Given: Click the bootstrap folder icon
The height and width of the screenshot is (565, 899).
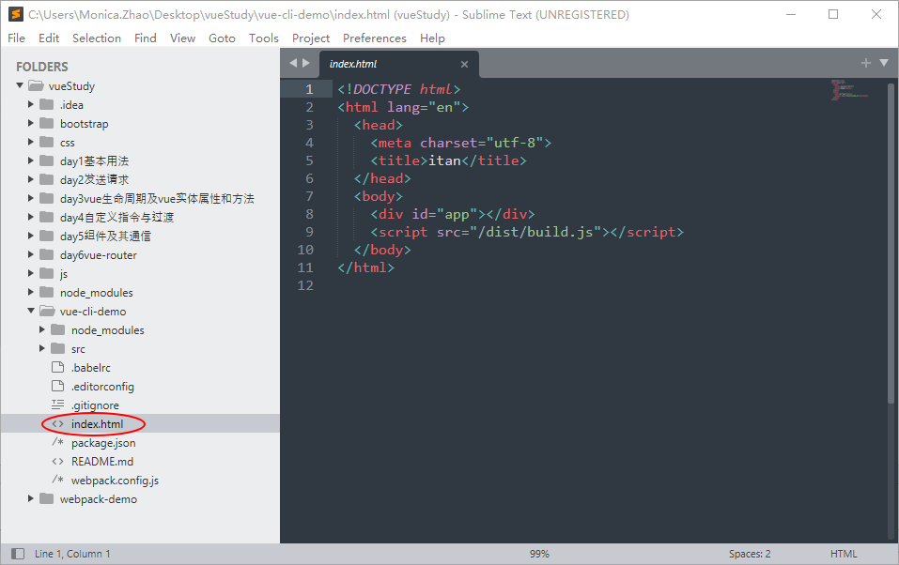Looking at the screenshot, I should (x=46, y=123).
